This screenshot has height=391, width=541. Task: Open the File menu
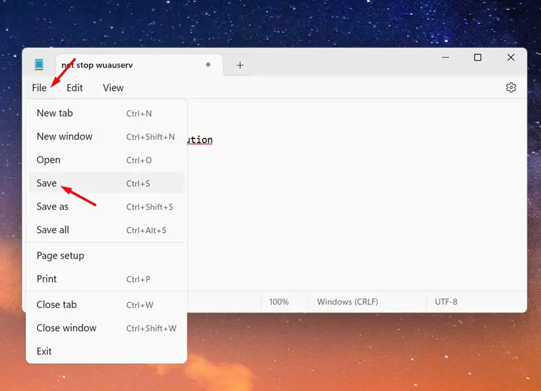39,88
